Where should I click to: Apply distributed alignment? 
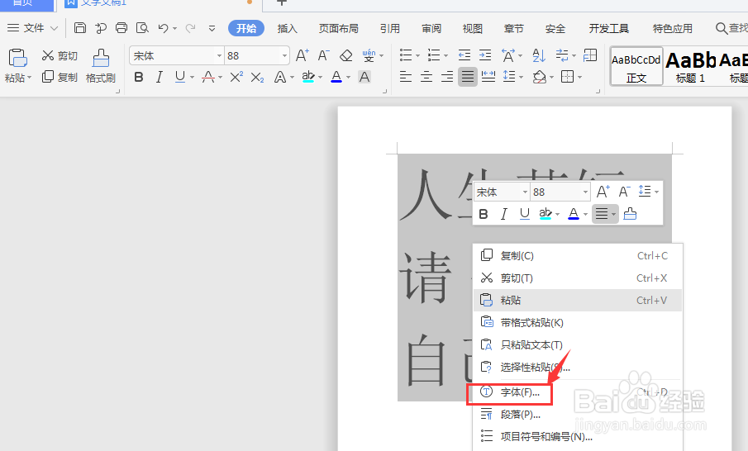488,76
